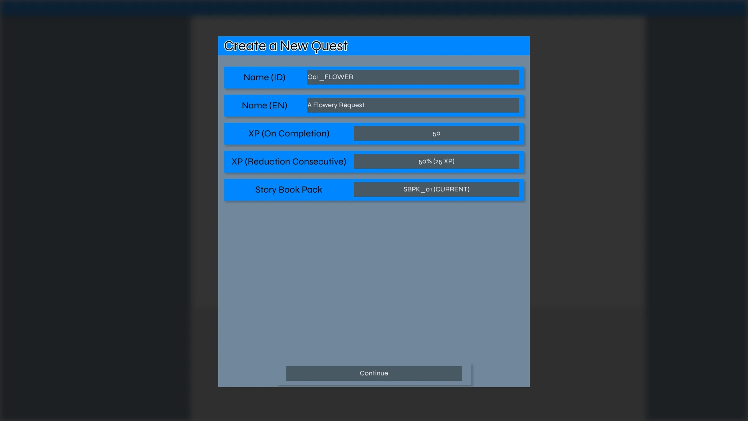Viewport: 748px width, 421px height.
Task: Click the Name (ID) label
Action: [x=265, y=77]
